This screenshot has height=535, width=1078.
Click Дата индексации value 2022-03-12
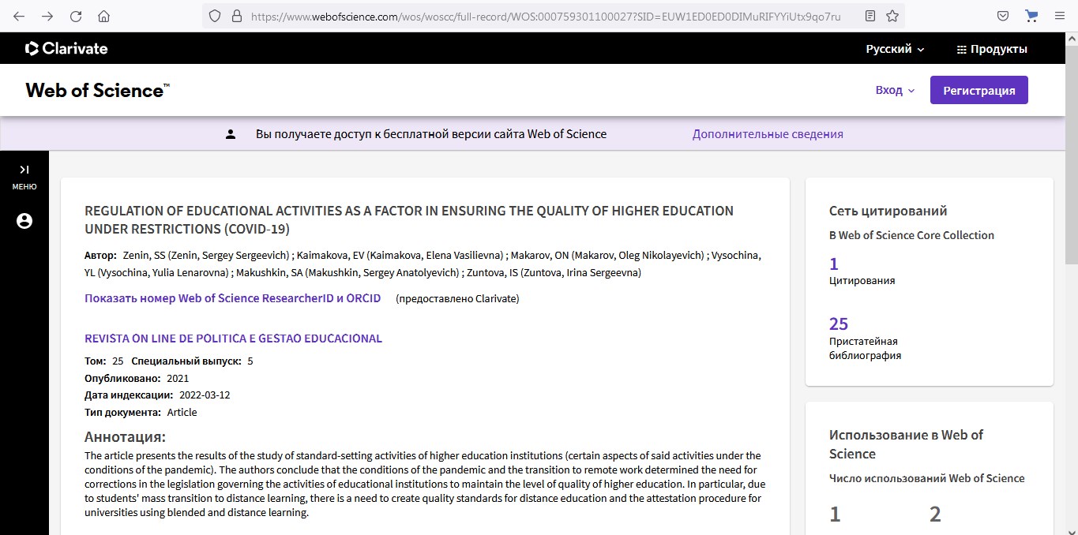(205, 395)
